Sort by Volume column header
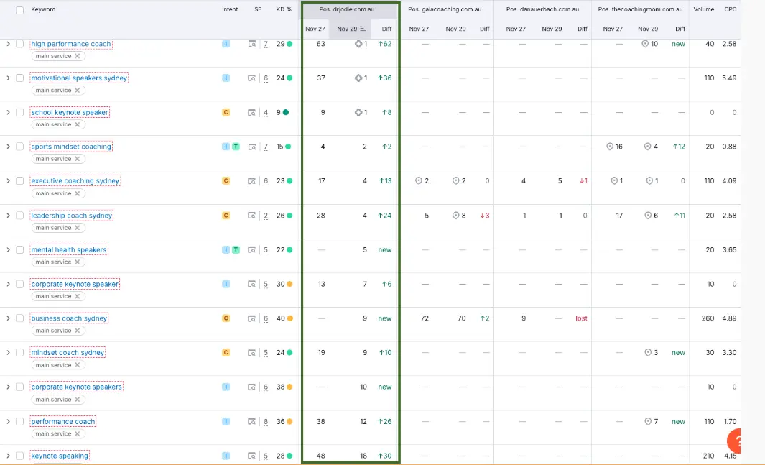The height and width of the screenshot is (465, 765). [703, 9]
